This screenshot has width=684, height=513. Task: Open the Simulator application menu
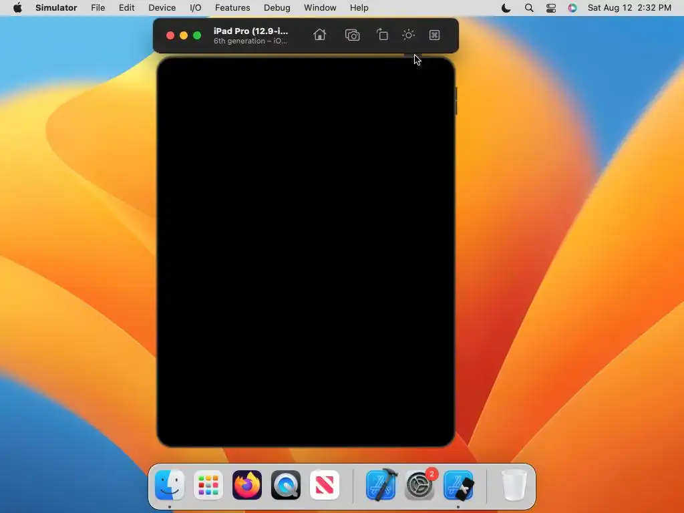(56, 8)
